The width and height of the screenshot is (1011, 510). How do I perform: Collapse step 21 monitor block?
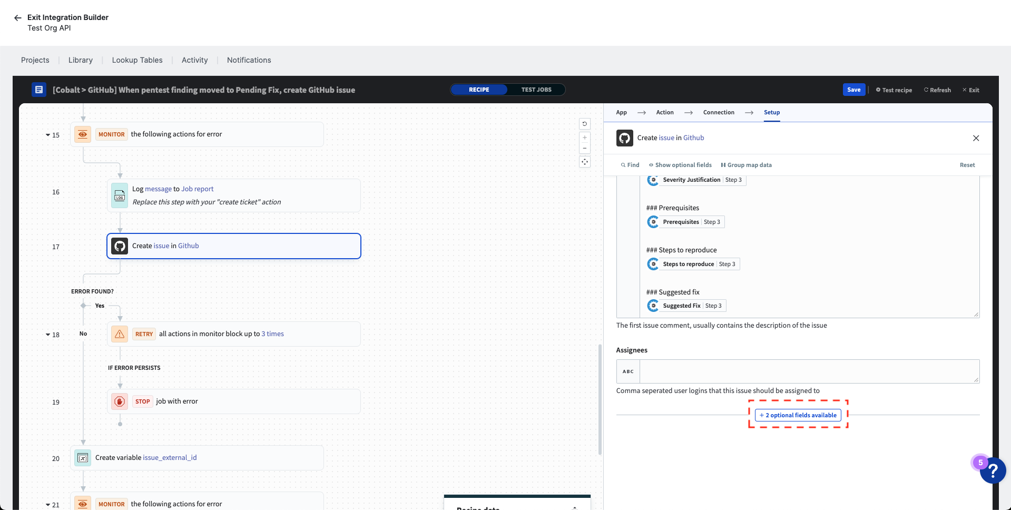point(48,505)
